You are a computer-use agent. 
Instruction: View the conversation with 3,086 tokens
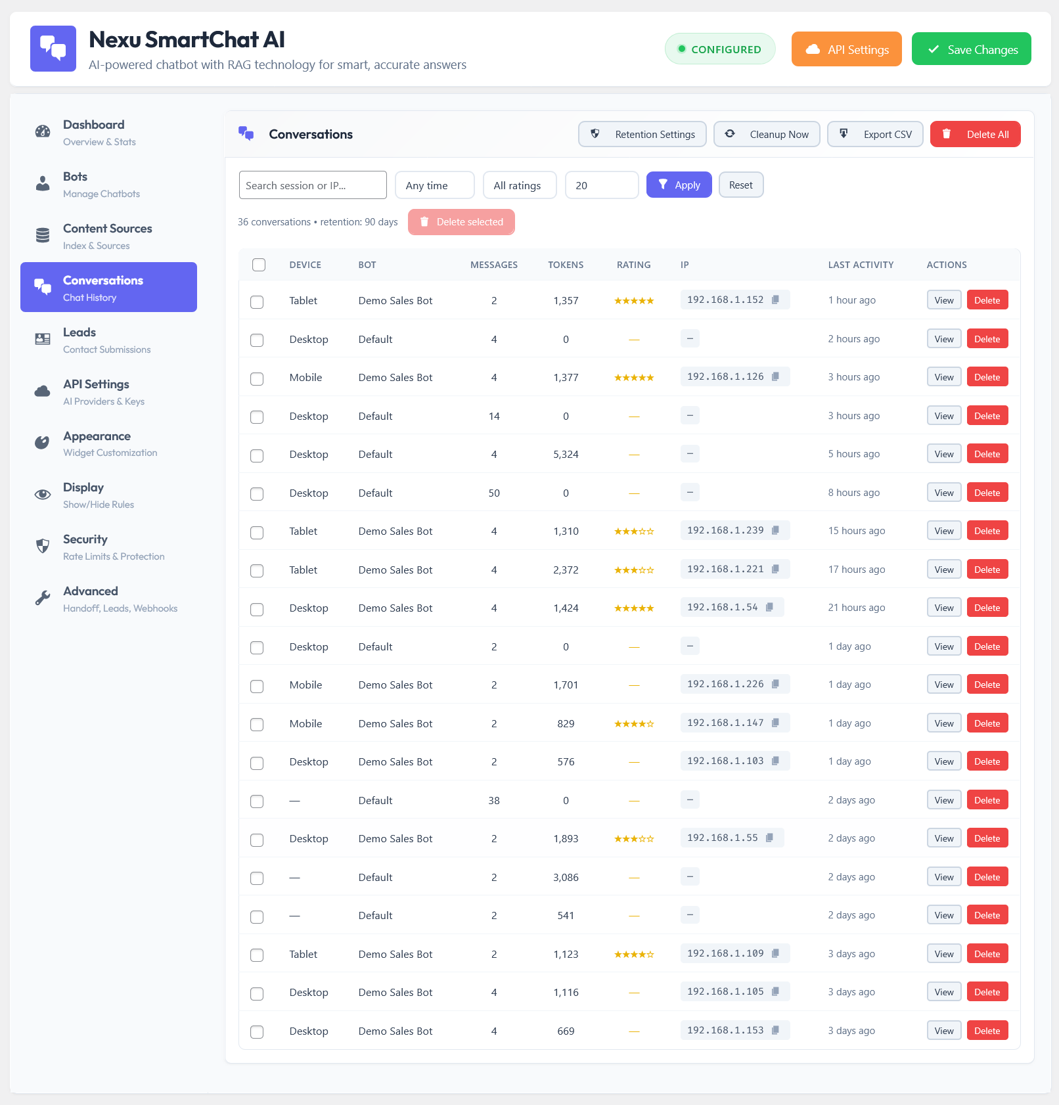(x=944, y=877)
